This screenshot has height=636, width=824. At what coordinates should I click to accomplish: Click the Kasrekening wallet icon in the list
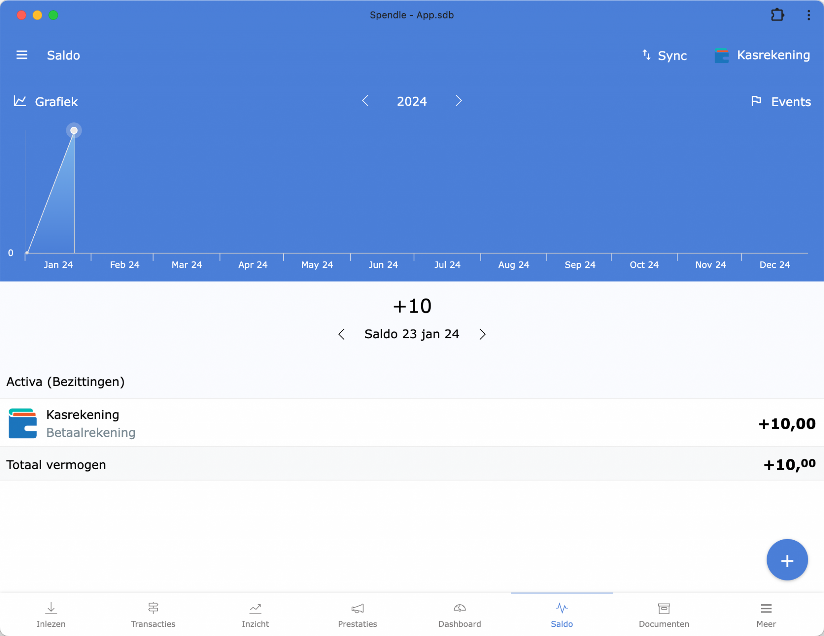point(23,423)
